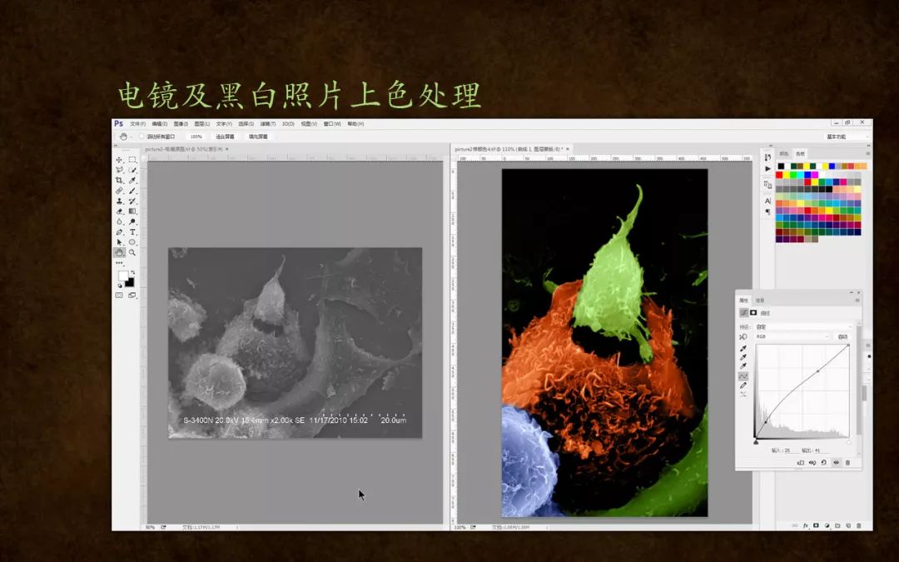
Task: Toggle curves layer visibility eye icon
Action: coord(836,462)
